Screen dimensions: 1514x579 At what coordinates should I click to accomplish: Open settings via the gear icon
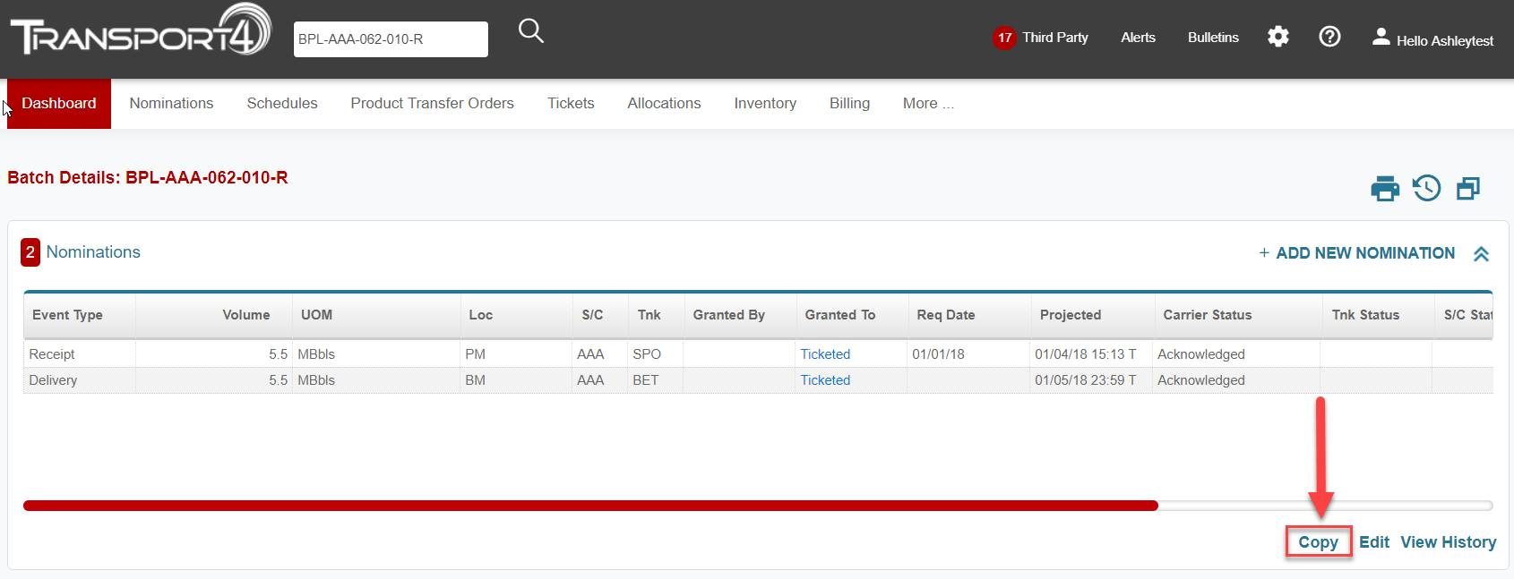[x=1277, y=37]
